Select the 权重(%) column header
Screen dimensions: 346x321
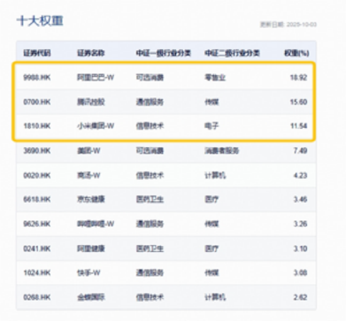click(x=296, y=53)
